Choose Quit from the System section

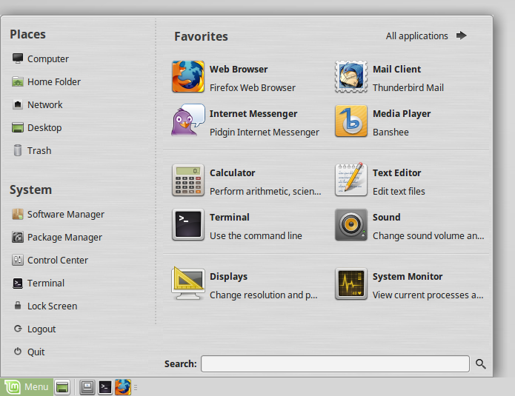click(36, 352)
